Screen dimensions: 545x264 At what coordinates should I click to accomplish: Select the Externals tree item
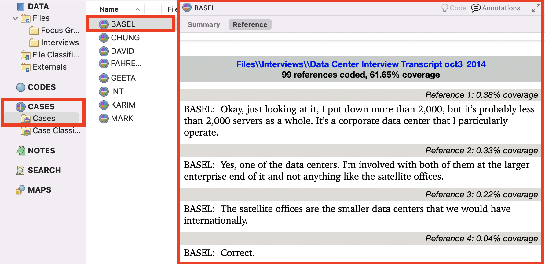click(x=49, y=67)
